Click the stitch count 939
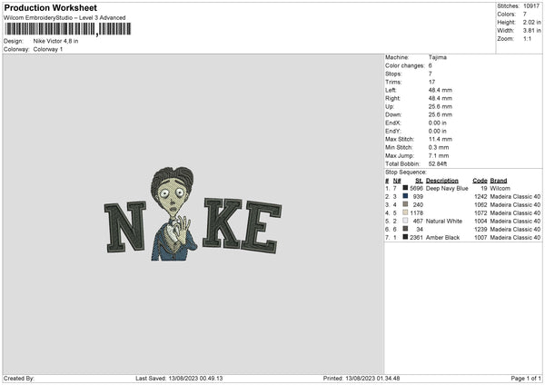 click(x=418, y=197)
